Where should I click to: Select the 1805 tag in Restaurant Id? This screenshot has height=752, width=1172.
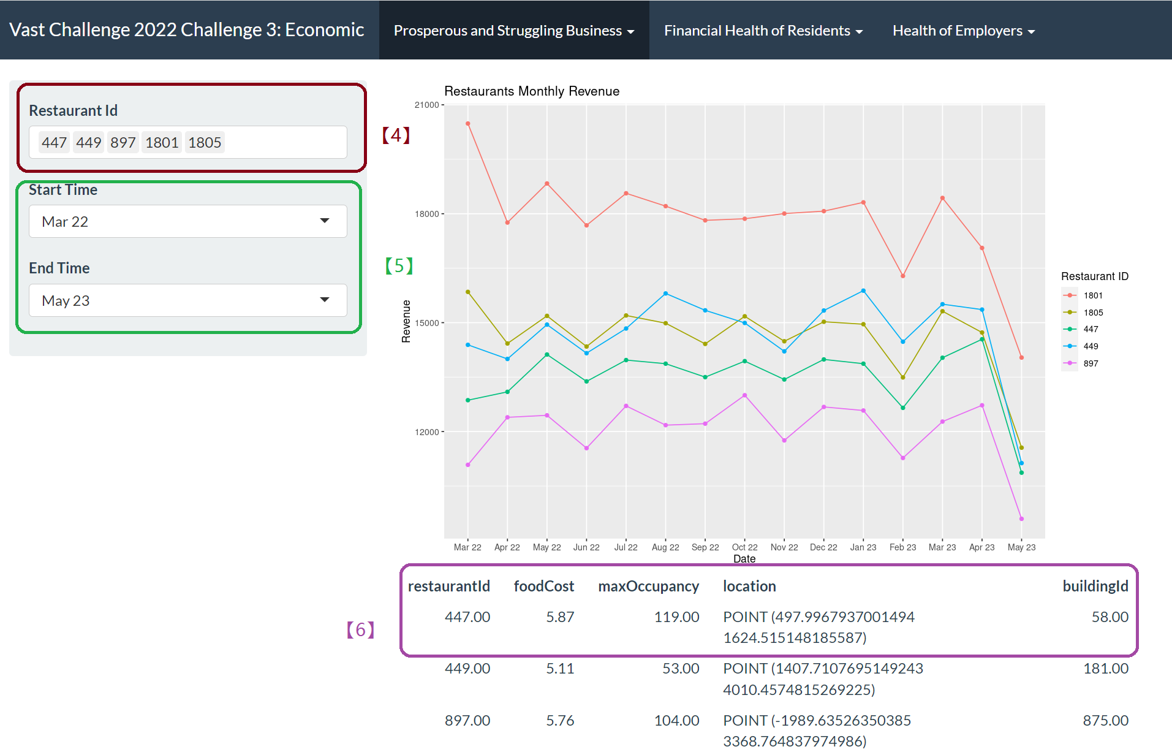205,143
